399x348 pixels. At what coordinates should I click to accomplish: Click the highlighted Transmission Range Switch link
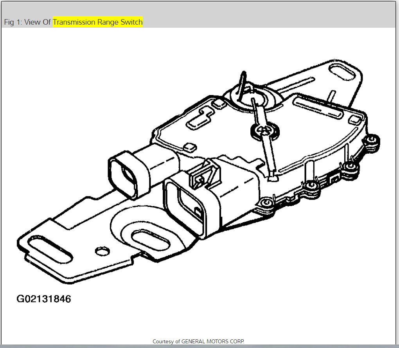98,22
